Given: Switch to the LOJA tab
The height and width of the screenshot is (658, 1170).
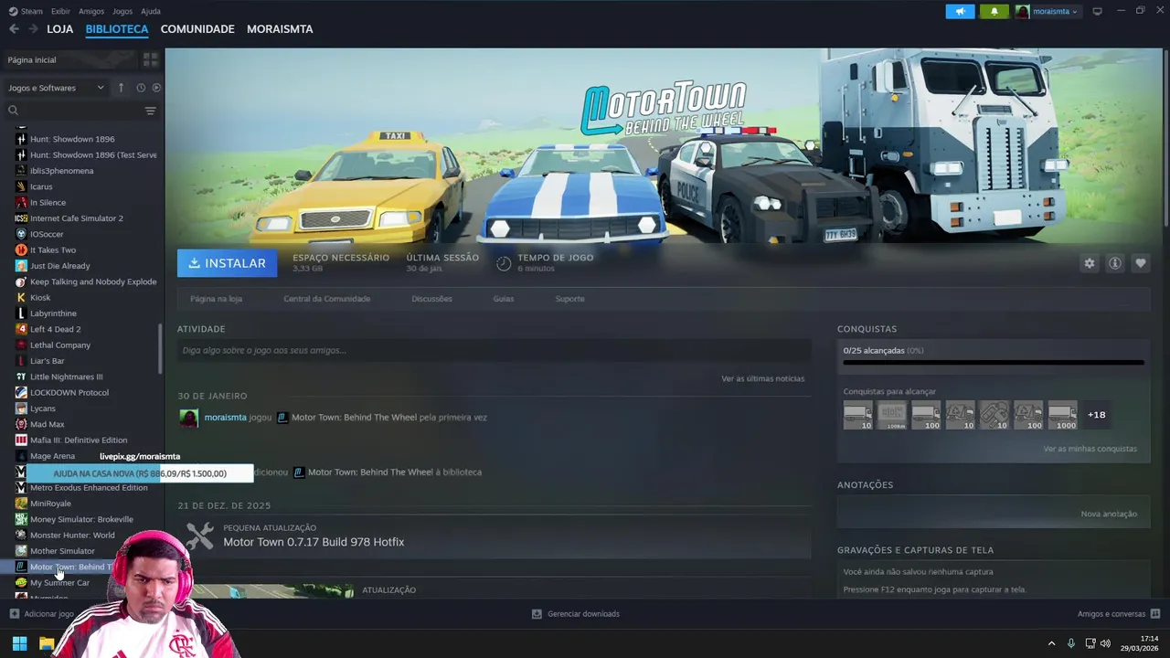Looking at the screenshot, I should point(59,29).
